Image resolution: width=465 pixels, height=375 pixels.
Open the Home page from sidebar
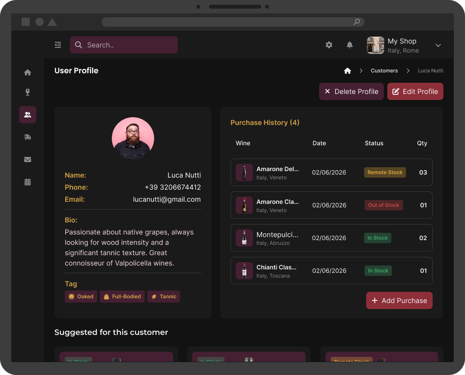tap(28, 72)
